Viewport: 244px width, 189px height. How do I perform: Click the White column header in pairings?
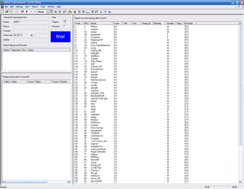(18, 81)
